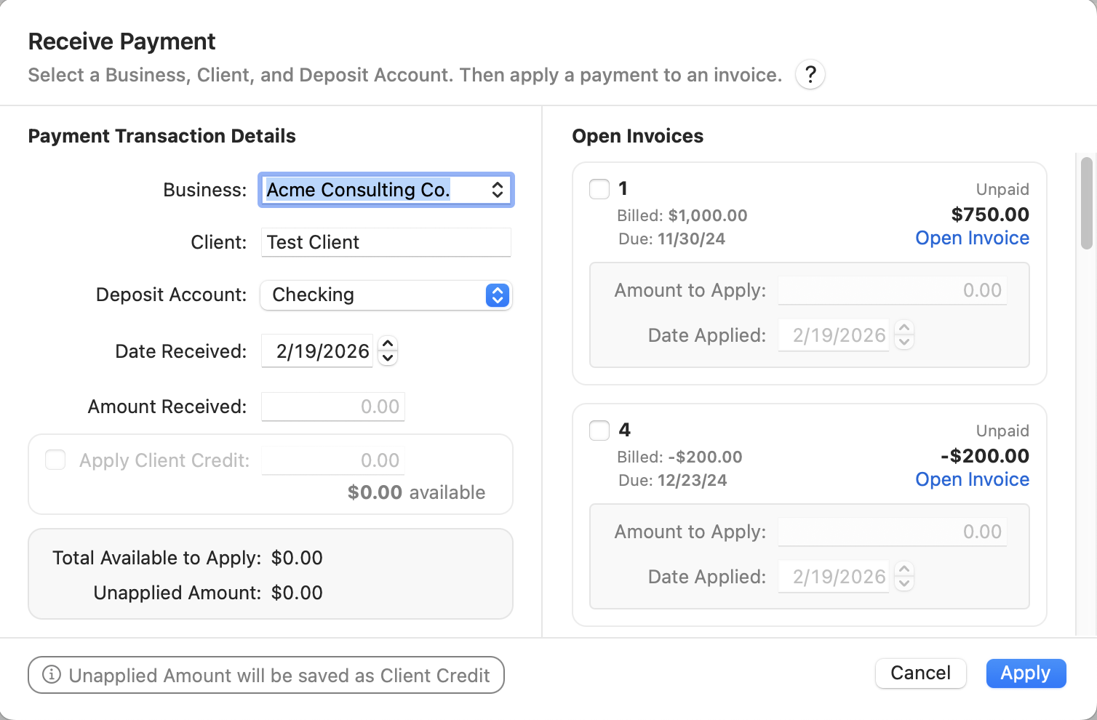The width and height of the screenshot is (1097, 720).
Task: Open the Invoice link for invoice 4
Action: [972, 480]
